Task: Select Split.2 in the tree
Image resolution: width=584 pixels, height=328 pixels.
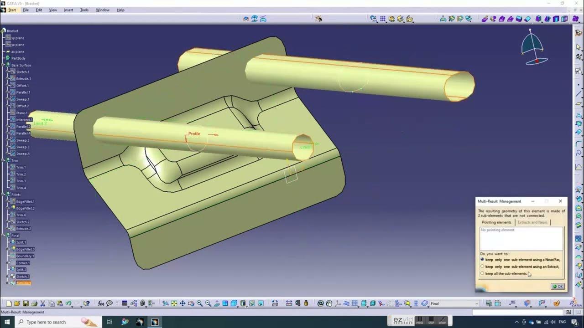Action: (x=21, y=270)
